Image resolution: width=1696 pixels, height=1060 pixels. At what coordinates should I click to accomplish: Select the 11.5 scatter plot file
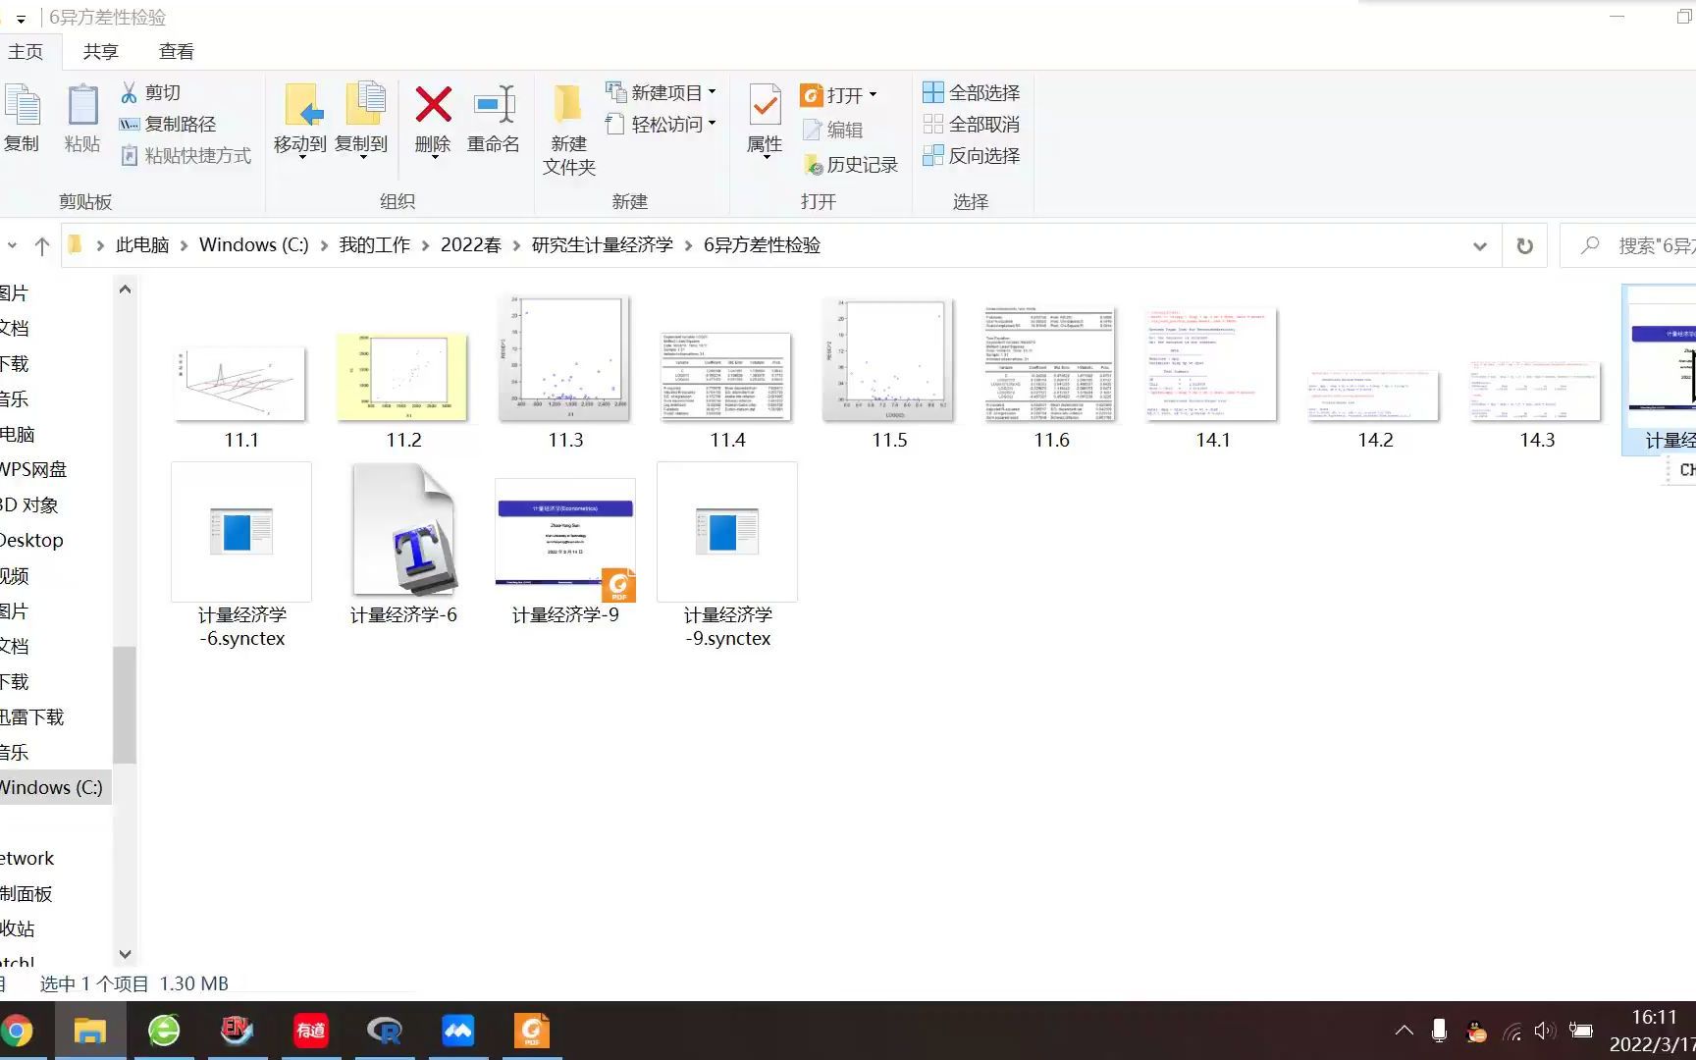[x=889, y=359]
